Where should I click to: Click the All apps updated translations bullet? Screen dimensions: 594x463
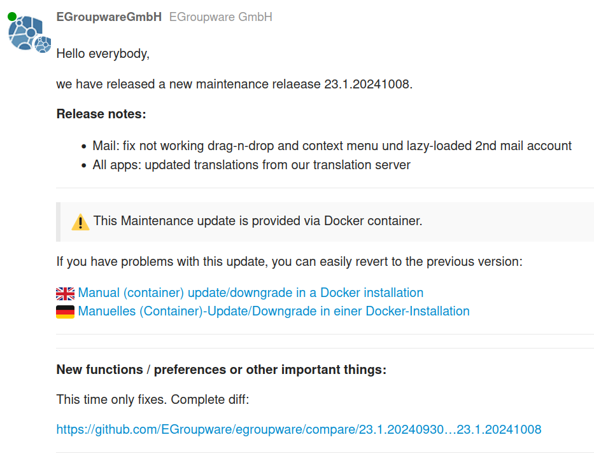click(x=251, y=165)
